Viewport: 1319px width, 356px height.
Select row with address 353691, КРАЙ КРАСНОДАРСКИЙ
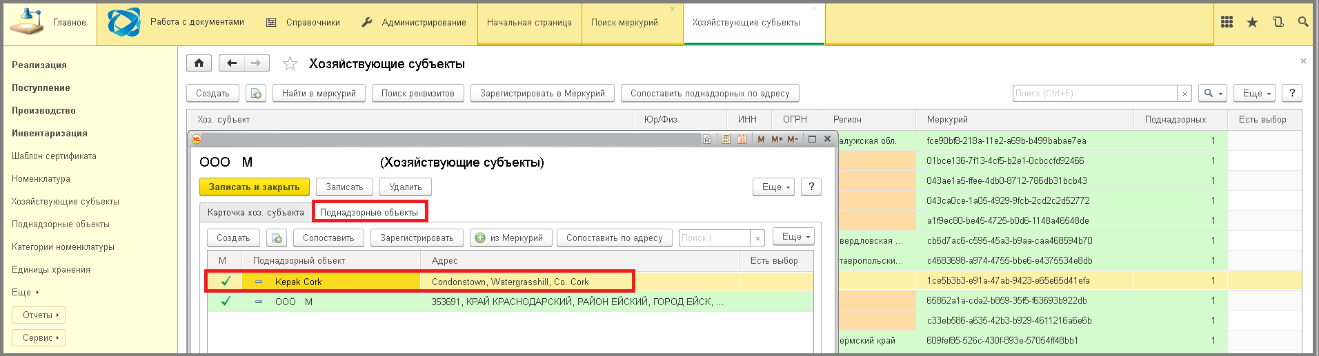(510, 302)
